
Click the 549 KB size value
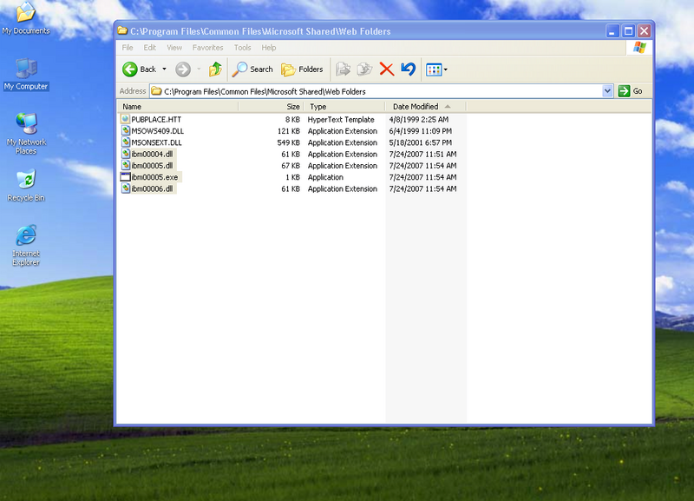(289, 142)
